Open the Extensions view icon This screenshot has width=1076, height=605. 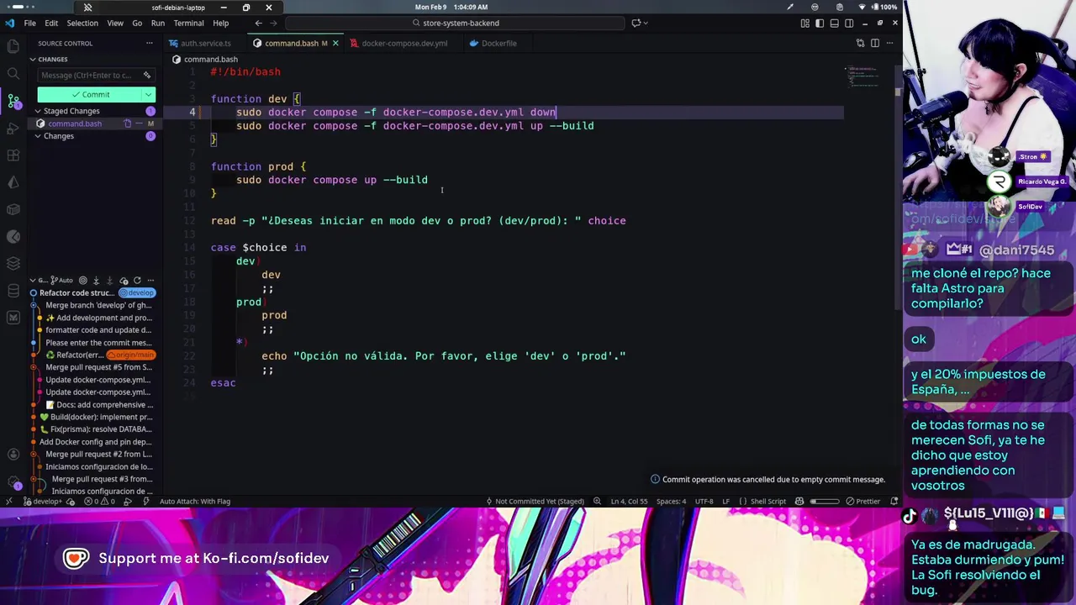coord(13,155)
